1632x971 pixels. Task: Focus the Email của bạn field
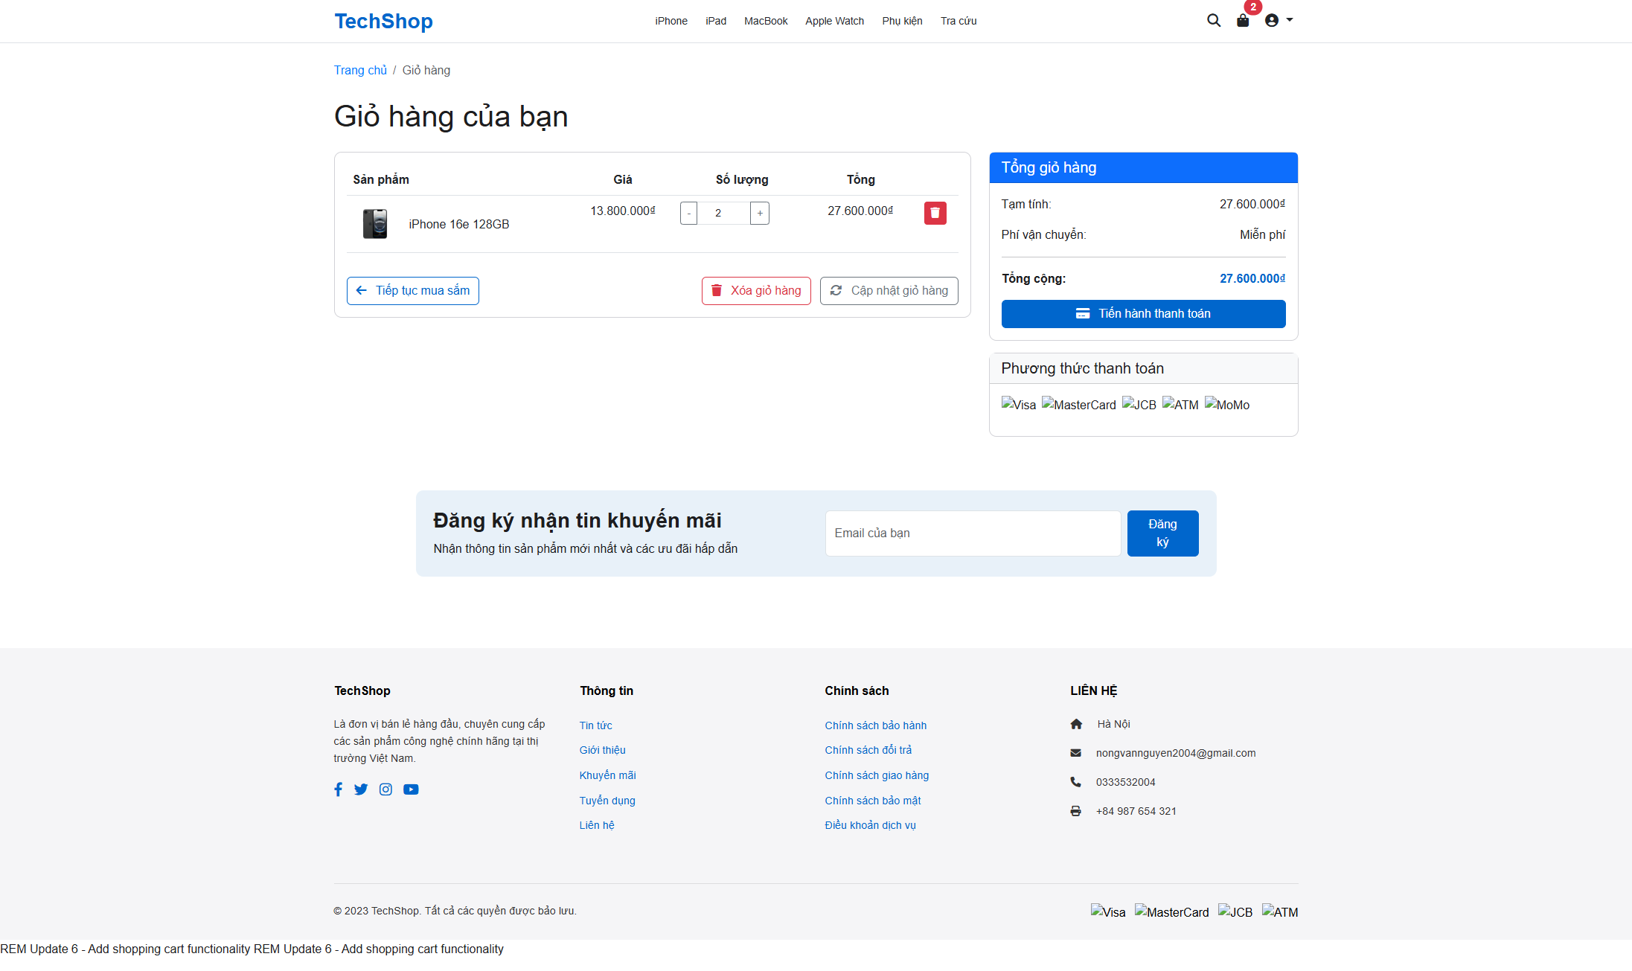[972, 533]
